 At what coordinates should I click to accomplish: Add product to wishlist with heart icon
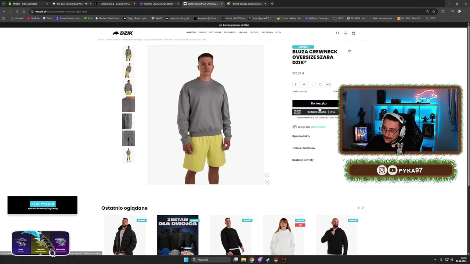click(x=349, y=51)
